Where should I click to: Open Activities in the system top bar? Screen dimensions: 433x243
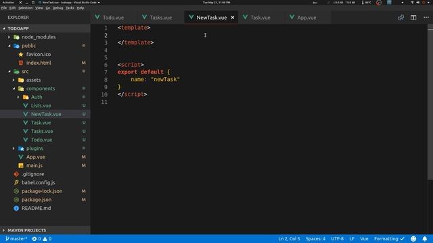(x=8, y=2)
